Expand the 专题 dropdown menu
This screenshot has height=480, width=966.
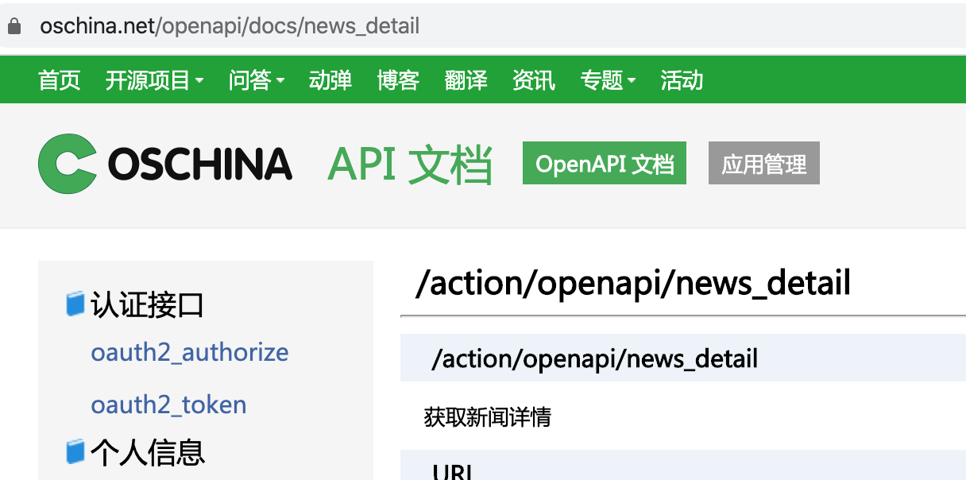[609, 80]
